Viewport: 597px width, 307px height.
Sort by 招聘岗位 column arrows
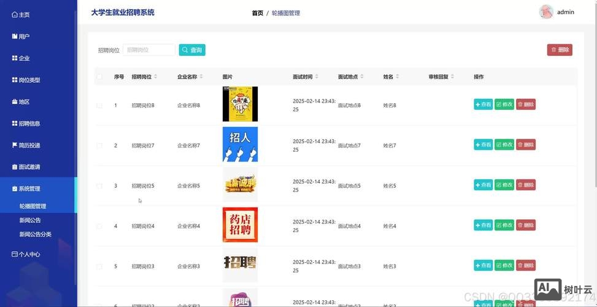coord(155,77)
